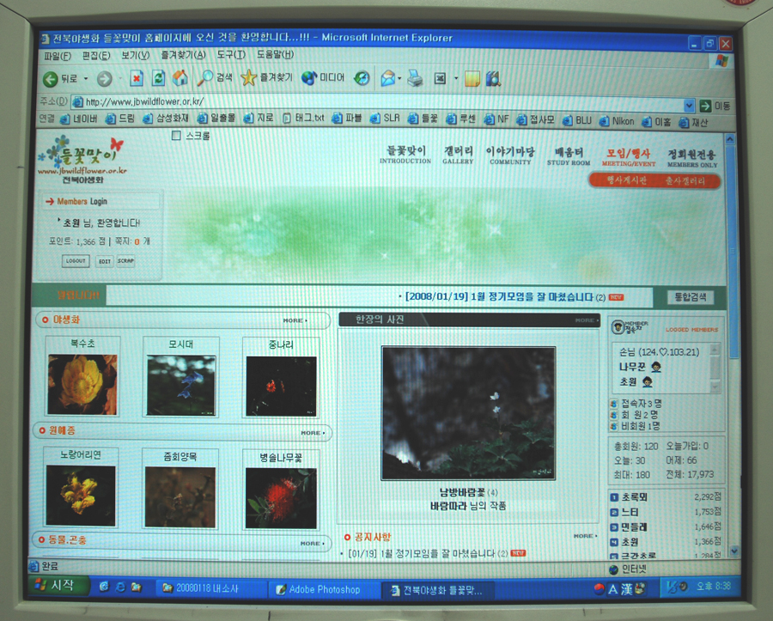Viewport: 773px width, 621px height.
Task: Click MORE in the 원예종 section
Action: click(313, 433)
